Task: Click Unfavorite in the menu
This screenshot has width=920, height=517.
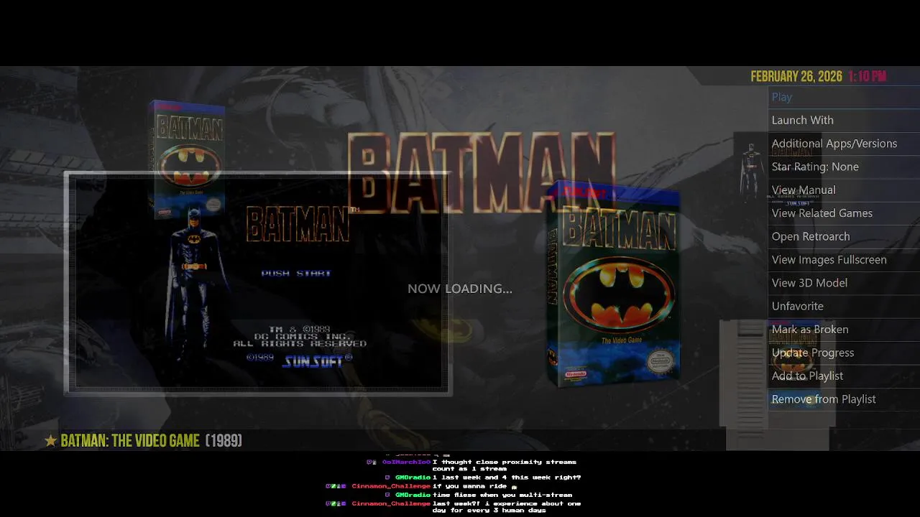Action: pos(844,306)
